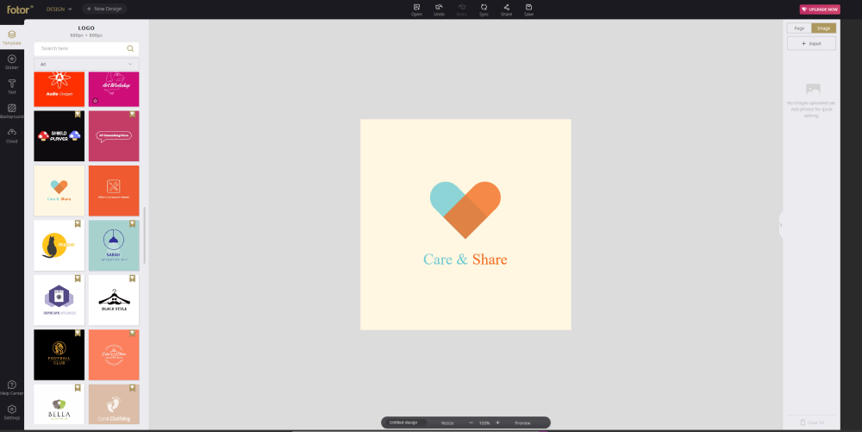Click the Undo icon in top toolbar
Image resolution: width=862 pixels, height=432 pixels.
click(439, 9)
